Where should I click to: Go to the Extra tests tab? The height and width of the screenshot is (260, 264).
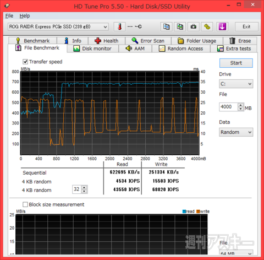234,48
